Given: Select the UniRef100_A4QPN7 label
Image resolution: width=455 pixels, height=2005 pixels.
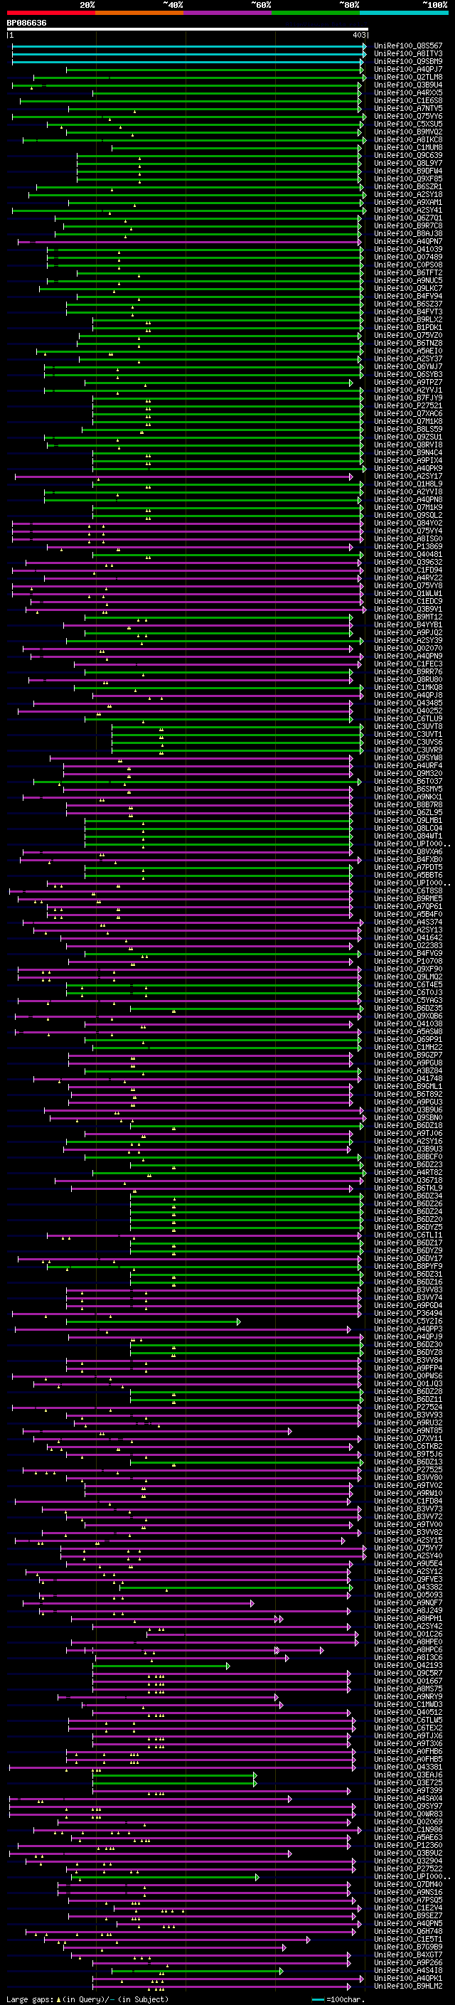Looking at the screenshot, I should pos(408,241).
